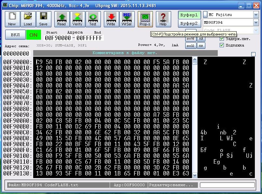Open Help using Help icon

click(x=163, y=19)
